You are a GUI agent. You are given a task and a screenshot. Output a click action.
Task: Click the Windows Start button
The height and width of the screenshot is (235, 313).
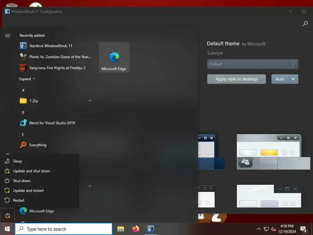[x=7, y=229]
